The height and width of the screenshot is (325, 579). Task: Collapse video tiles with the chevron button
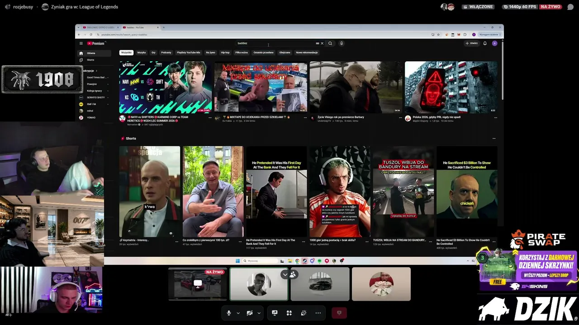285,274
